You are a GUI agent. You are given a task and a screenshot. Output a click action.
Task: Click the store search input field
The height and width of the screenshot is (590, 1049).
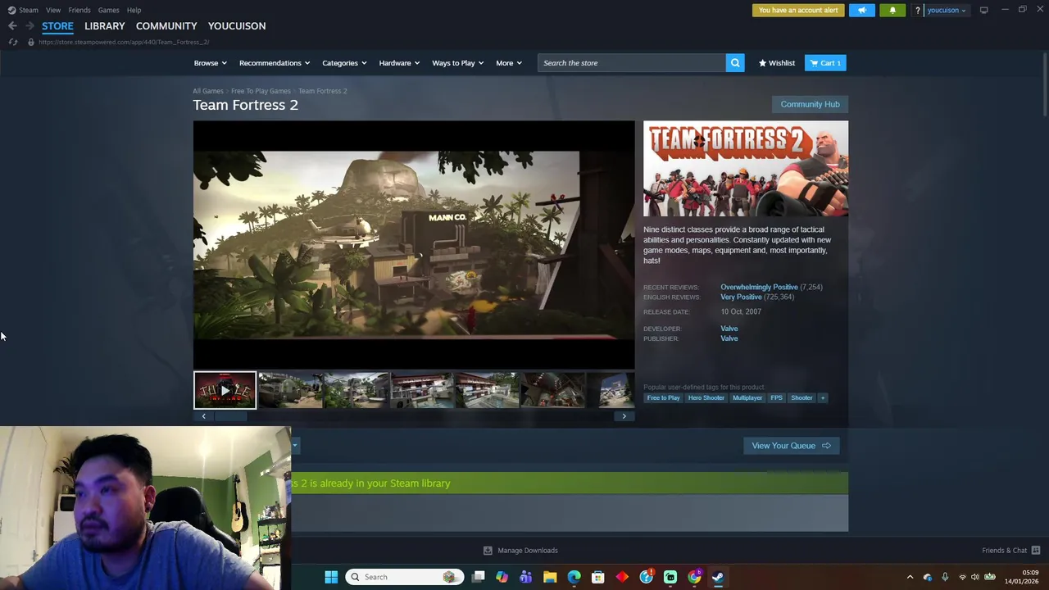click(x=632, y=63)
